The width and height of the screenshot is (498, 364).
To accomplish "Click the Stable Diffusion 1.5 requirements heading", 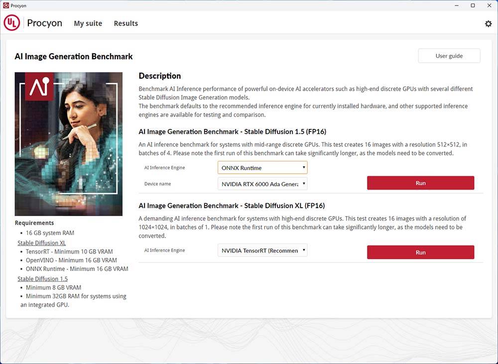I will (x=42, y=279).
